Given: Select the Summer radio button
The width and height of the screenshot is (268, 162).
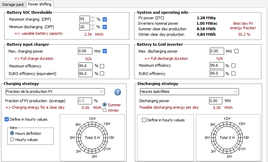Looking at the screenshot, I should (105, 105).
